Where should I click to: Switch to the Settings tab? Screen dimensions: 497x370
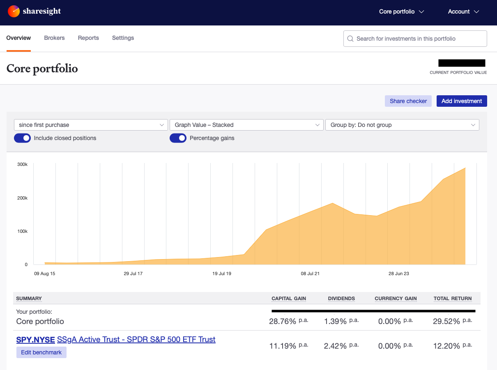pyautogui.click(x=123, y=38)
